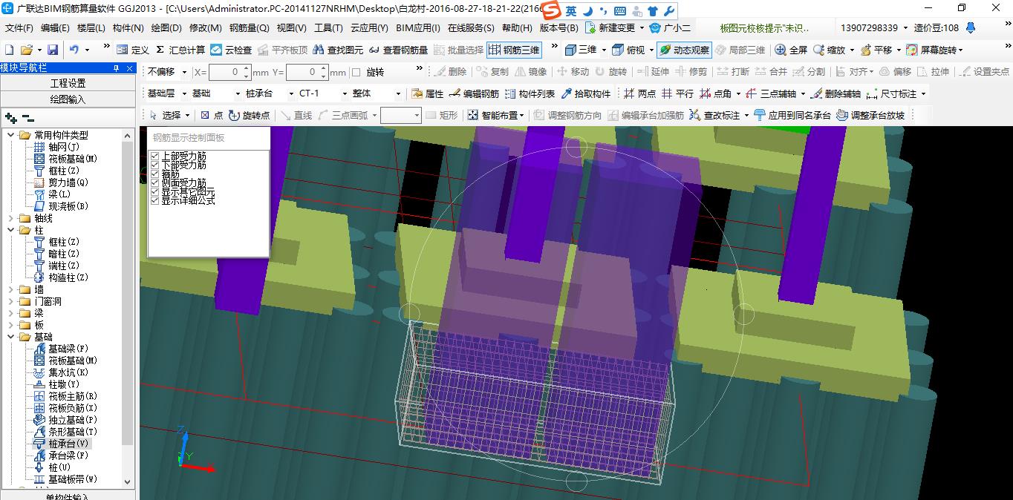
Task: Click the undo arrow icon
Action: tap(74, 50)
